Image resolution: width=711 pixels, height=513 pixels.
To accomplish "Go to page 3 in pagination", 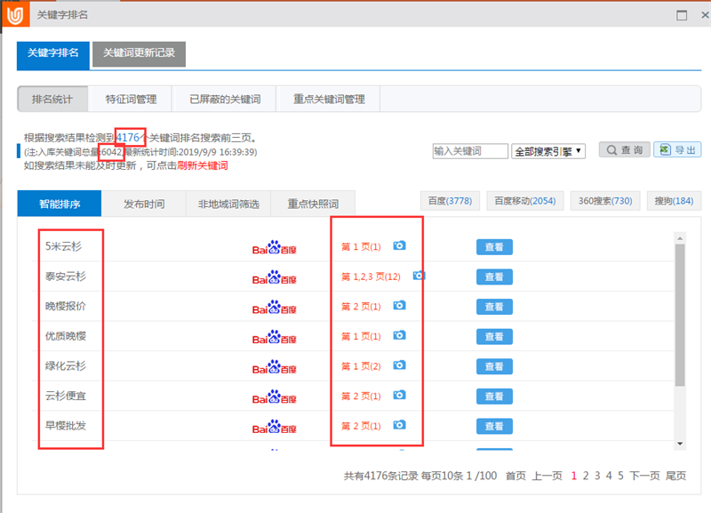I will [x=597, y=476].
